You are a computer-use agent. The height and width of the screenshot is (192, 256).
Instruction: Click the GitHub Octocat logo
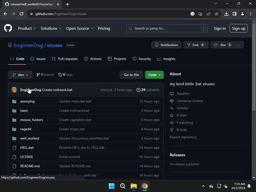(x=8, y=28)
